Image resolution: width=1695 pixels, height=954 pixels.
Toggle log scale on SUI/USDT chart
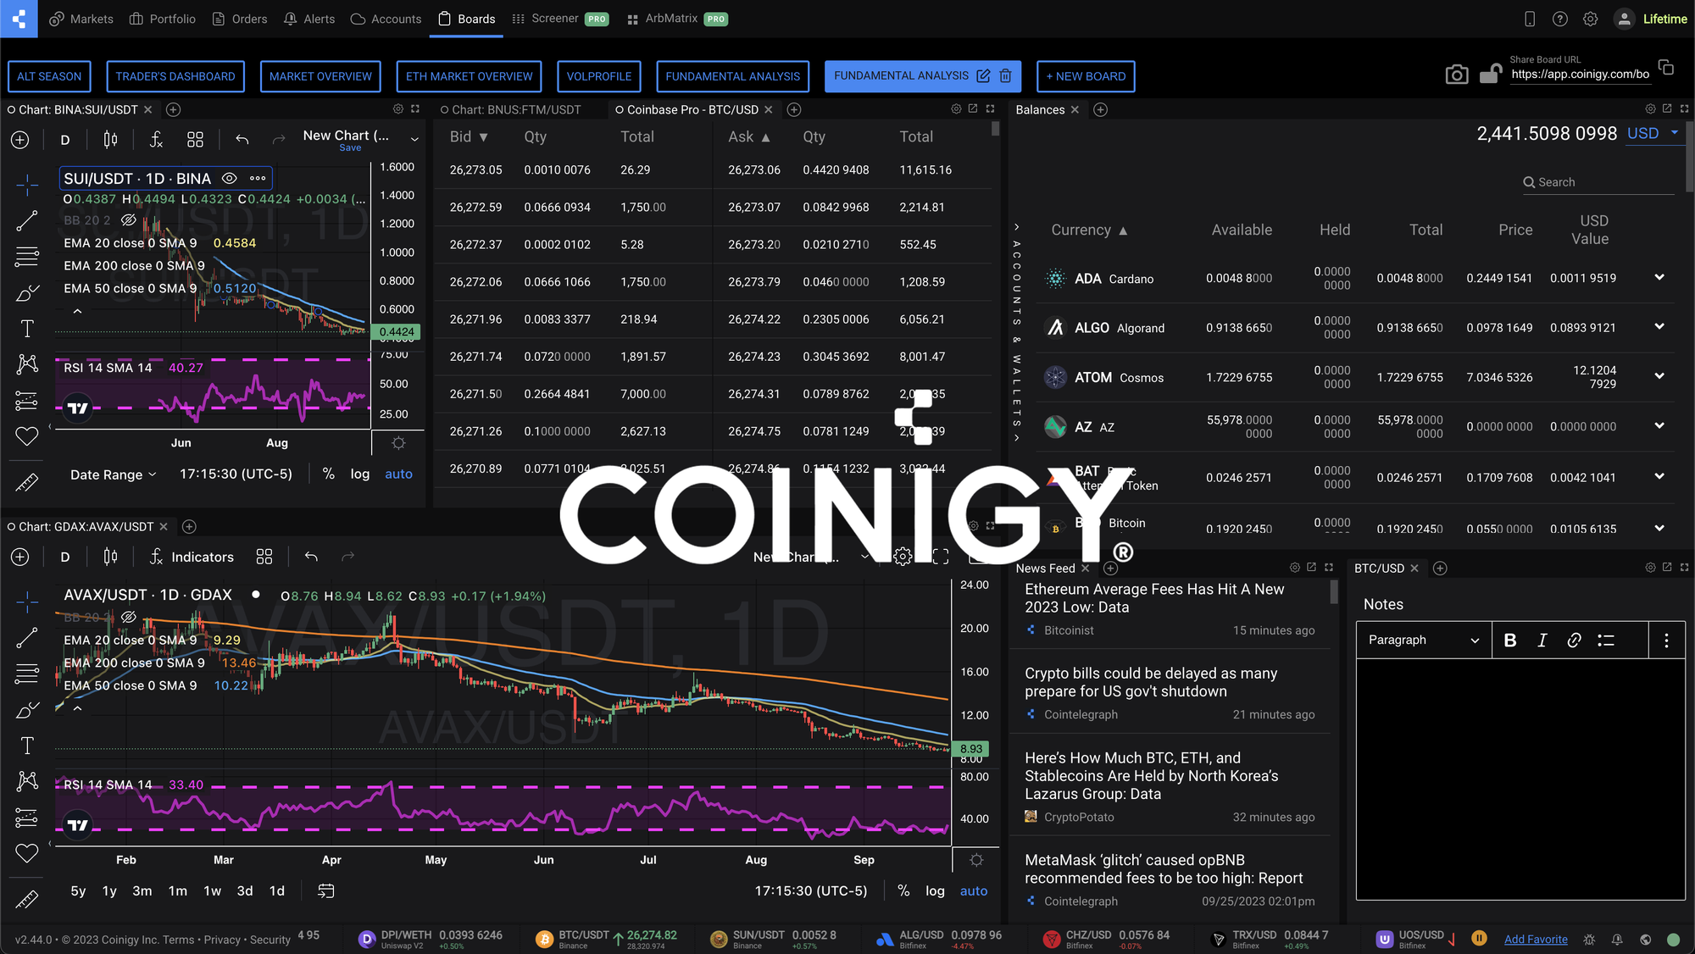[x=362, y=474]
